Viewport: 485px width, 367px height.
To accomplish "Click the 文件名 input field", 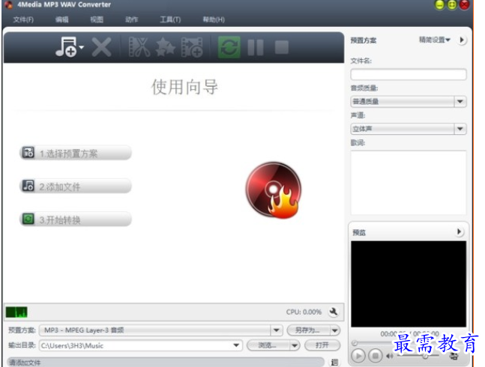I will 409,74.
